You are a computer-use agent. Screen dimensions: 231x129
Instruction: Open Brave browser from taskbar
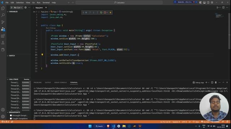[108, 126]
